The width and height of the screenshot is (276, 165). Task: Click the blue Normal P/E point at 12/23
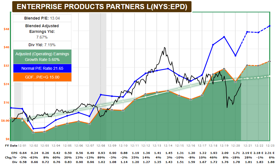[x=269, y=26]
